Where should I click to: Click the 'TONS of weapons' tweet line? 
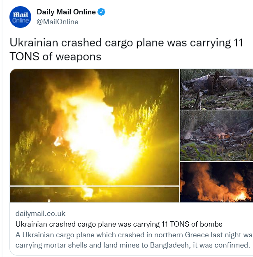pyautogui.click(x=56, y=57)
